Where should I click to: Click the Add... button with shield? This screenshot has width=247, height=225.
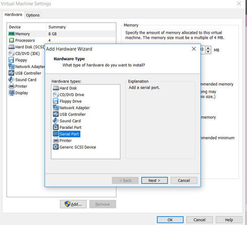pyautogui.click(x=73, y=204)
